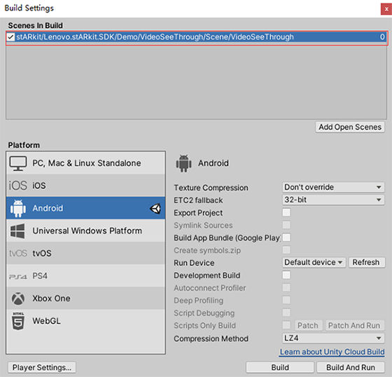
Task: Tick Build App Bundle (Google Play) checkbox
Action: [x=286, y=238]
